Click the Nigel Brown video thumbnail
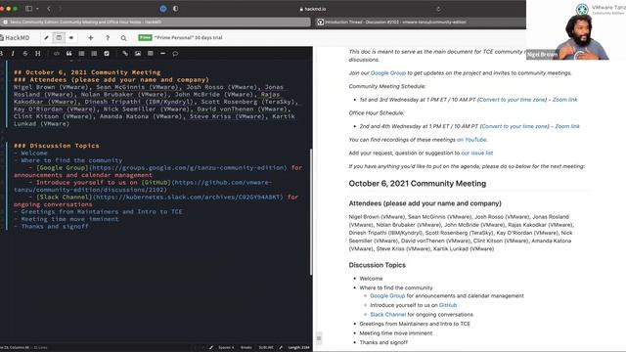This screenshot has width=626, height=352. [576, 30]
